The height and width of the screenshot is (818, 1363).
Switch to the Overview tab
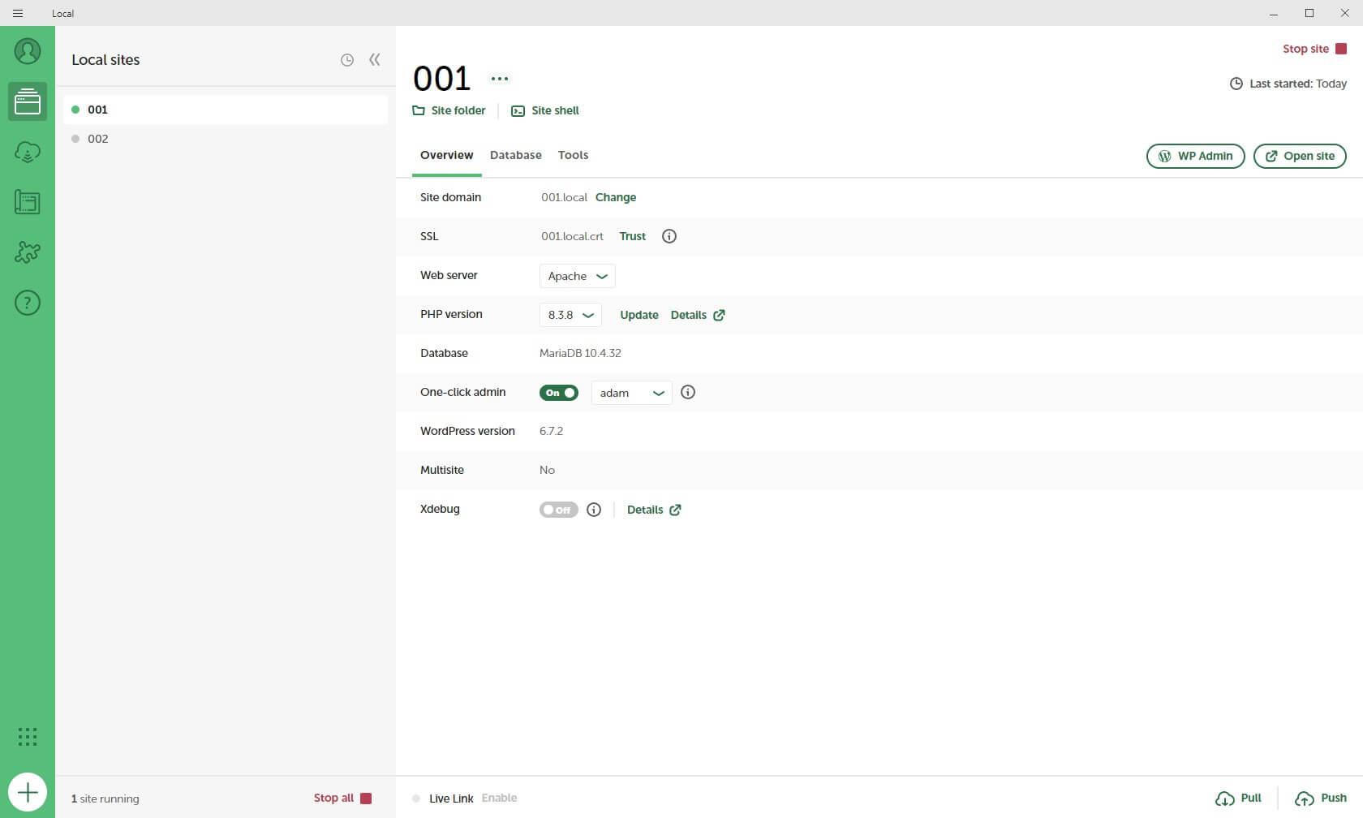(447, 155)
